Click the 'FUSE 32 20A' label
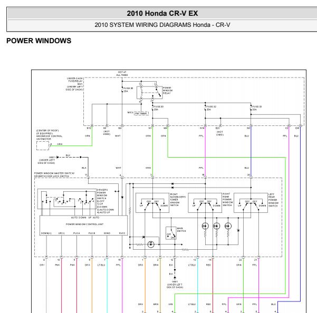 point(212,108)
